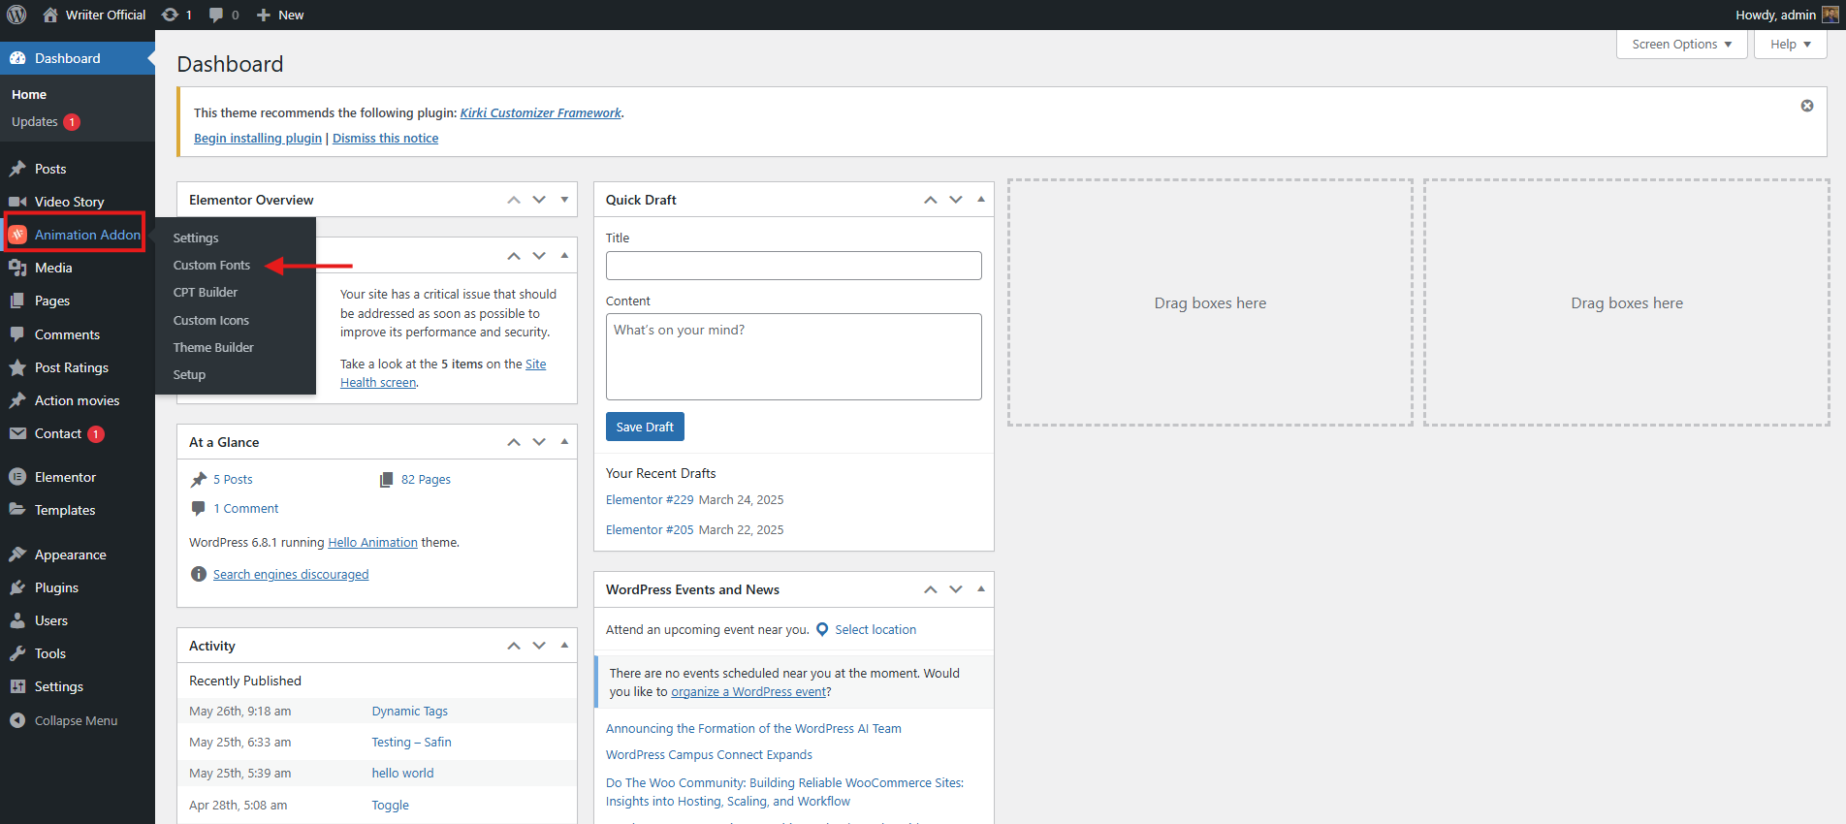Screen dimensions: 1846x824
Task: Click the admin avatar thumbnail
Action: pyautogui.click(x=1830, y=15)
